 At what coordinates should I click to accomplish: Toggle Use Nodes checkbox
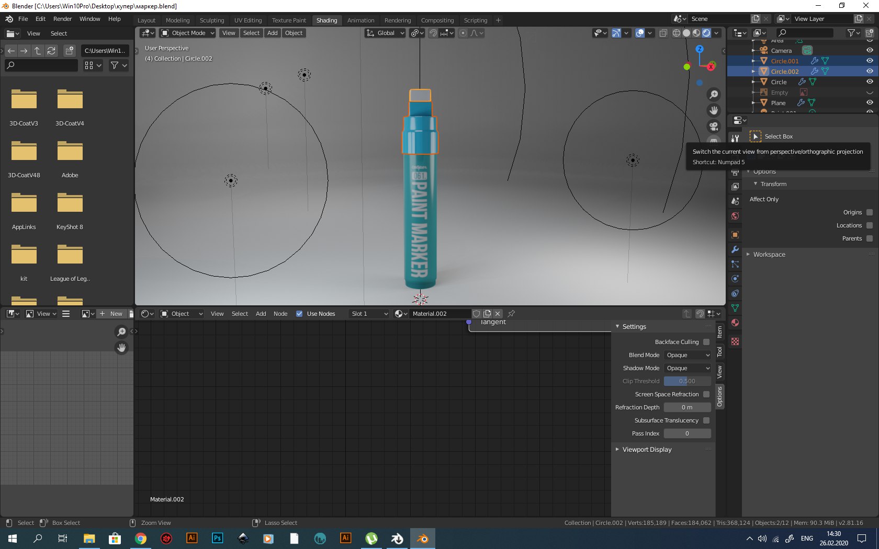click(299, 314)
